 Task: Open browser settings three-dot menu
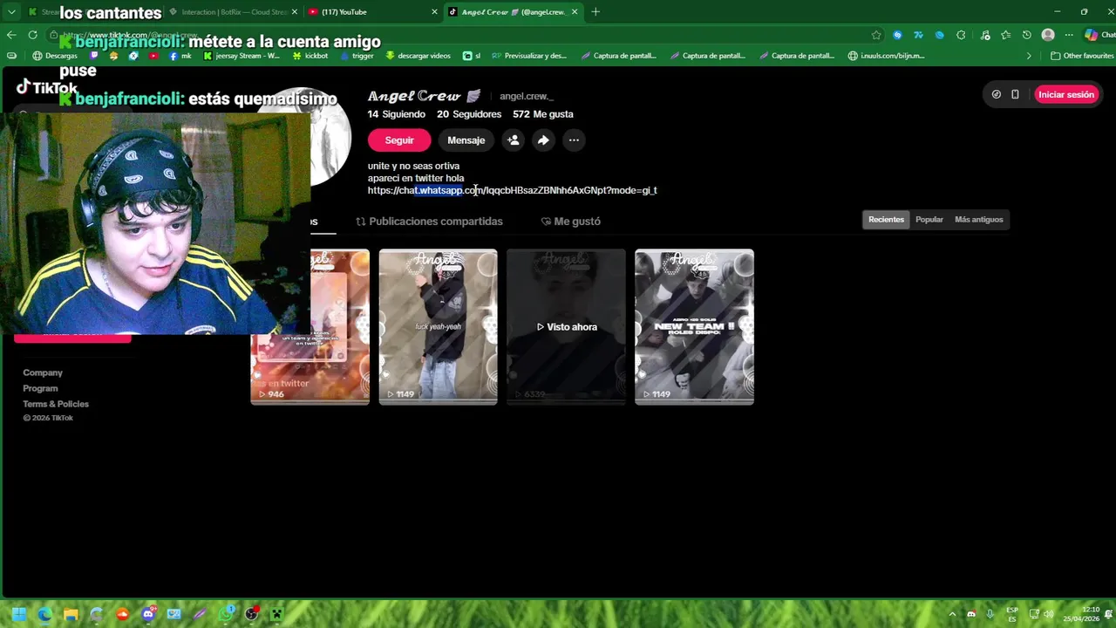[1069, 35]
